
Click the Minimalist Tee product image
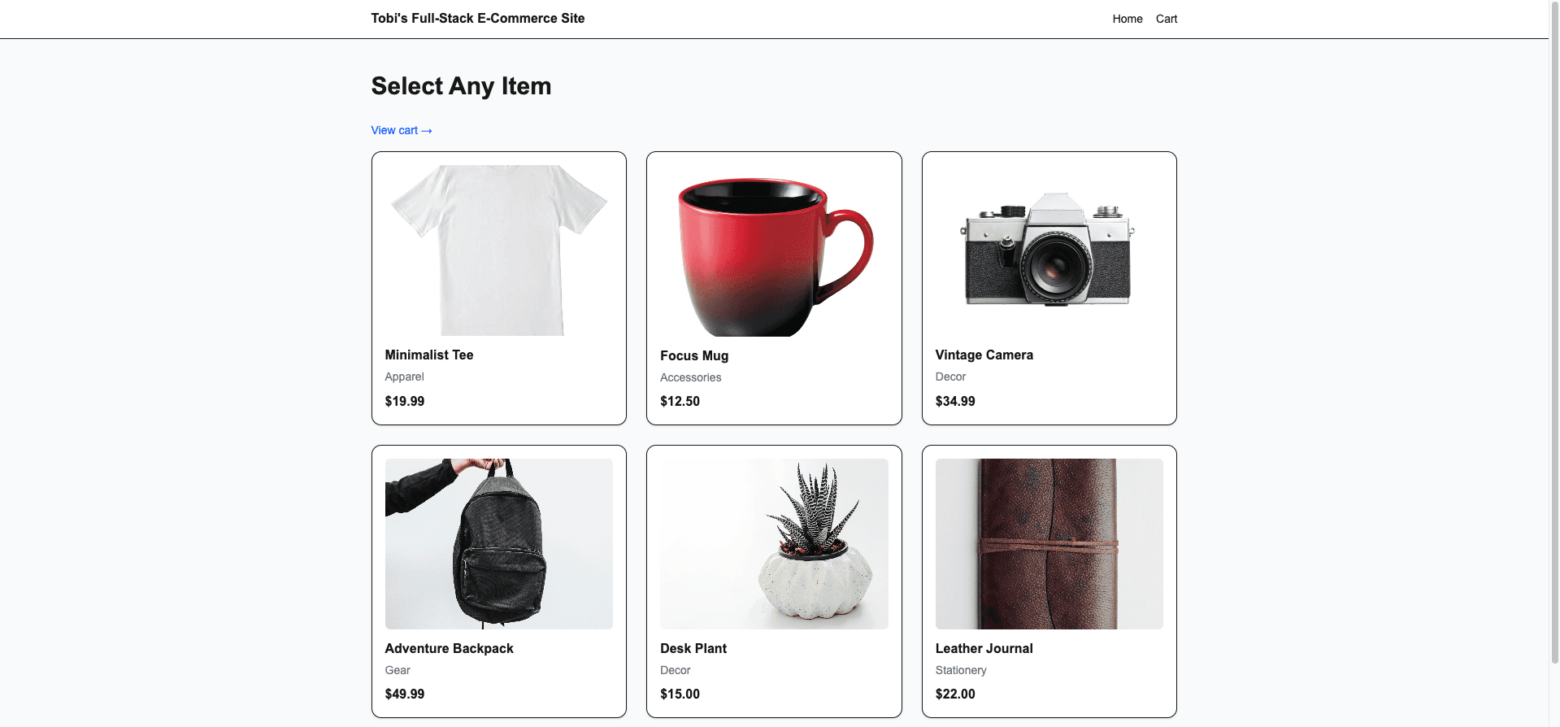click(498, 248)
